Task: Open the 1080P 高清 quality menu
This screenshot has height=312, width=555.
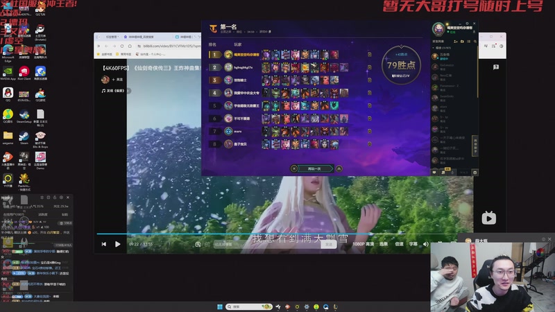Action: [363, 244]
